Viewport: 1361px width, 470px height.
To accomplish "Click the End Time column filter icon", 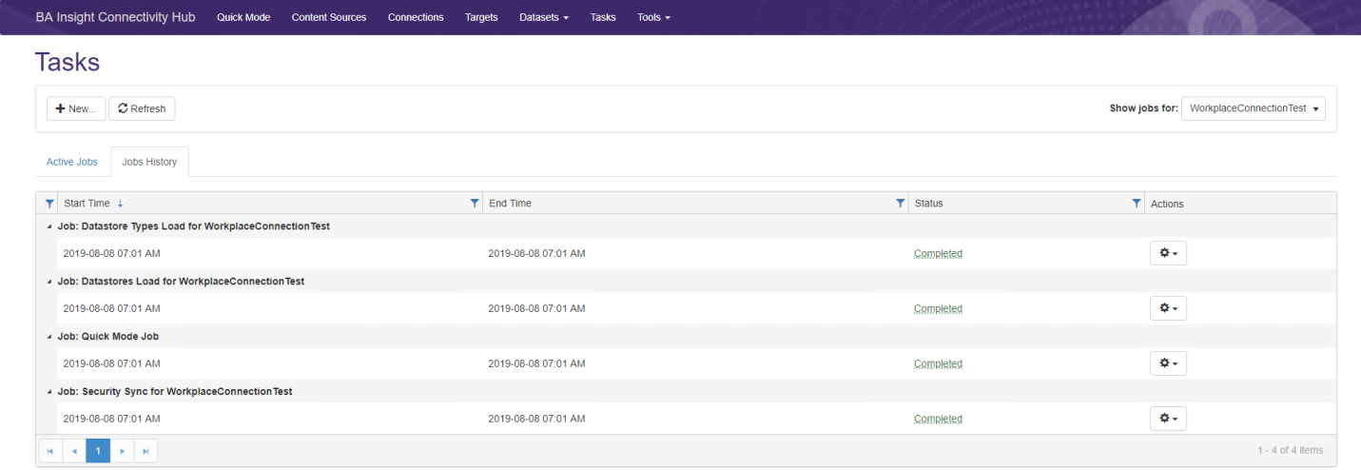I will (476, 204).
